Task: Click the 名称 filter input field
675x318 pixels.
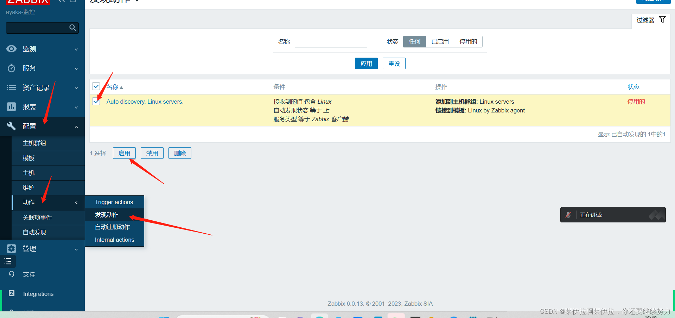Action: coord(331,41)
